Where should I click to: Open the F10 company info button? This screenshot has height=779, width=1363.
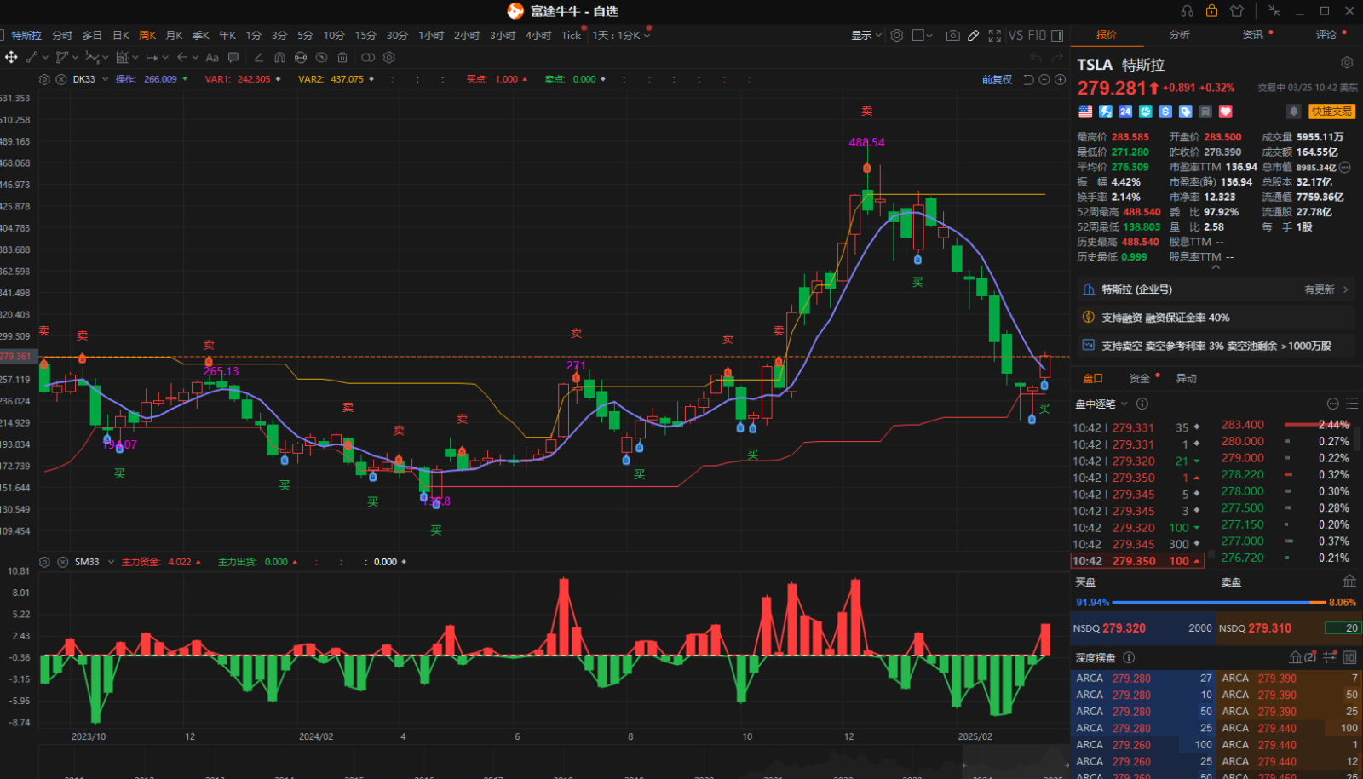(x=1037, y=35)
